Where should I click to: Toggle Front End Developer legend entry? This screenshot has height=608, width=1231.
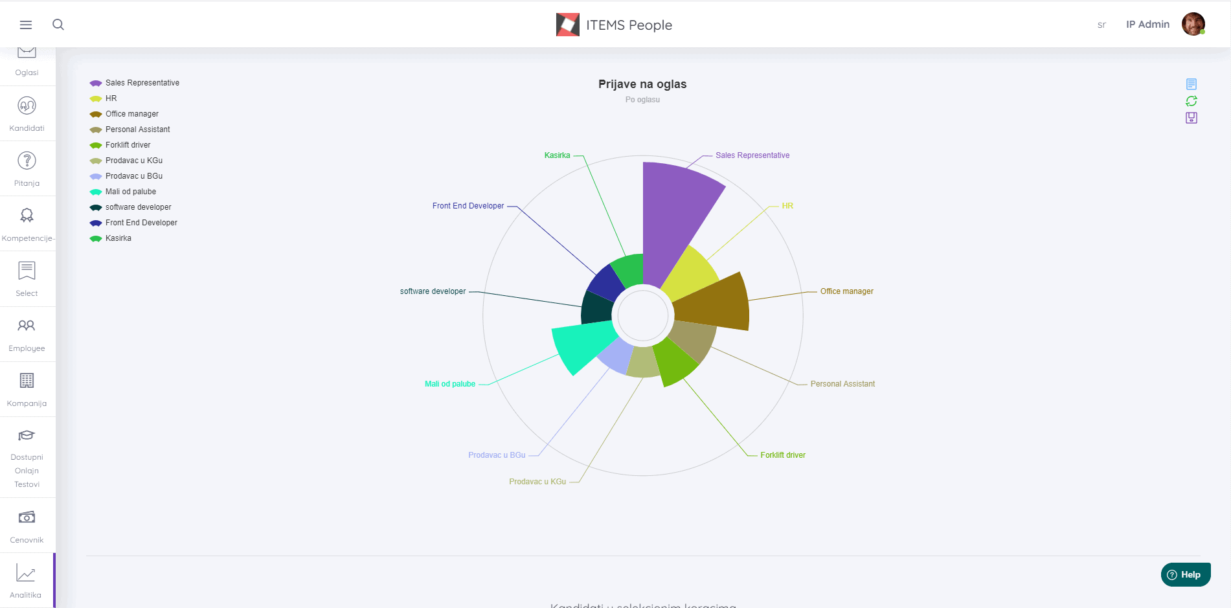coord(133,223)
